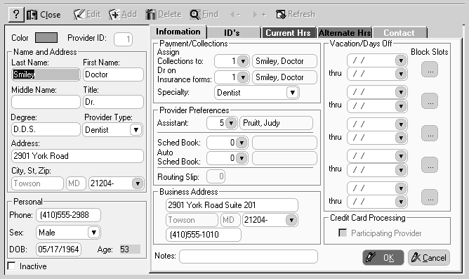Click the First Name field
The image size is (469, 279).
(x=113, y=74)
